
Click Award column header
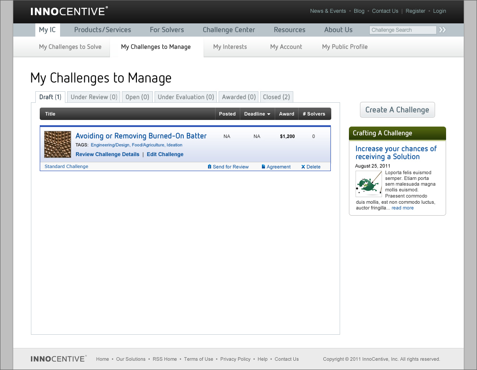tap(287, 114)
